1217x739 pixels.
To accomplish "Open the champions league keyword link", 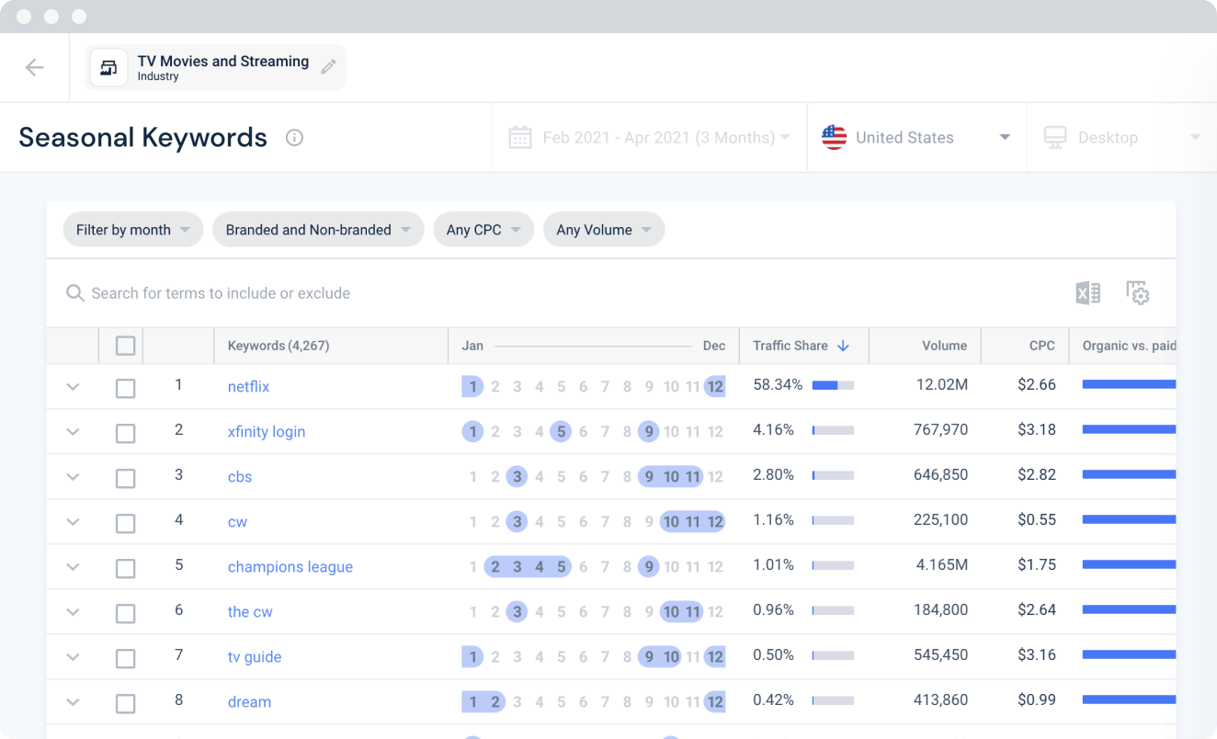I will (x=290, y=567).
